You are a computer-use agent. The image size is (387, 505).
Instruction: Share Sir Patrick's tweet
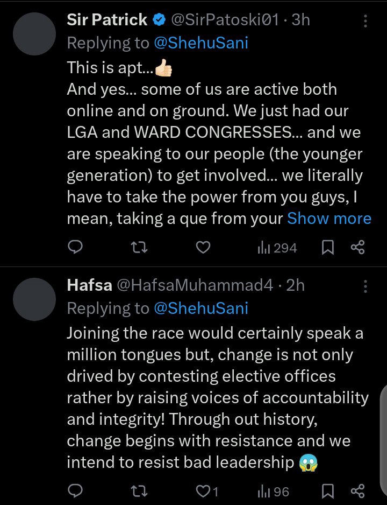357,248
